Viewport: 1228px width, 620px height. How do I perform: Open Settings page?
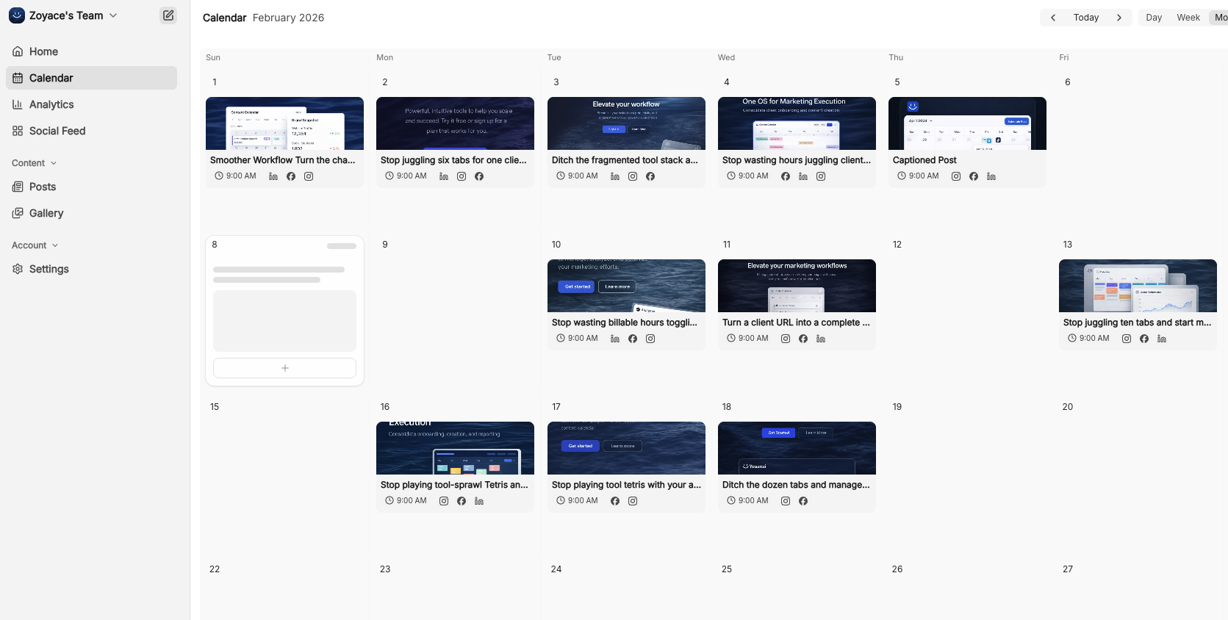91,269
